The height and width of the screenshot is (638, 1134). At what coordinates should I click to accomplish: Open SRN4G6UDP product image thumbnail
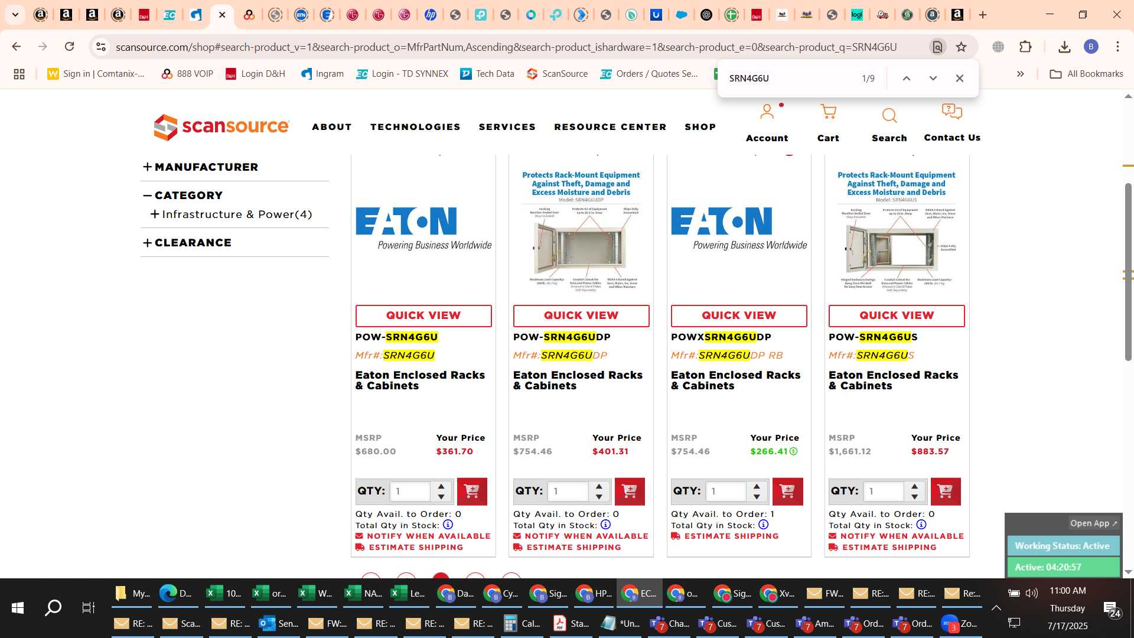click(581, 230)
